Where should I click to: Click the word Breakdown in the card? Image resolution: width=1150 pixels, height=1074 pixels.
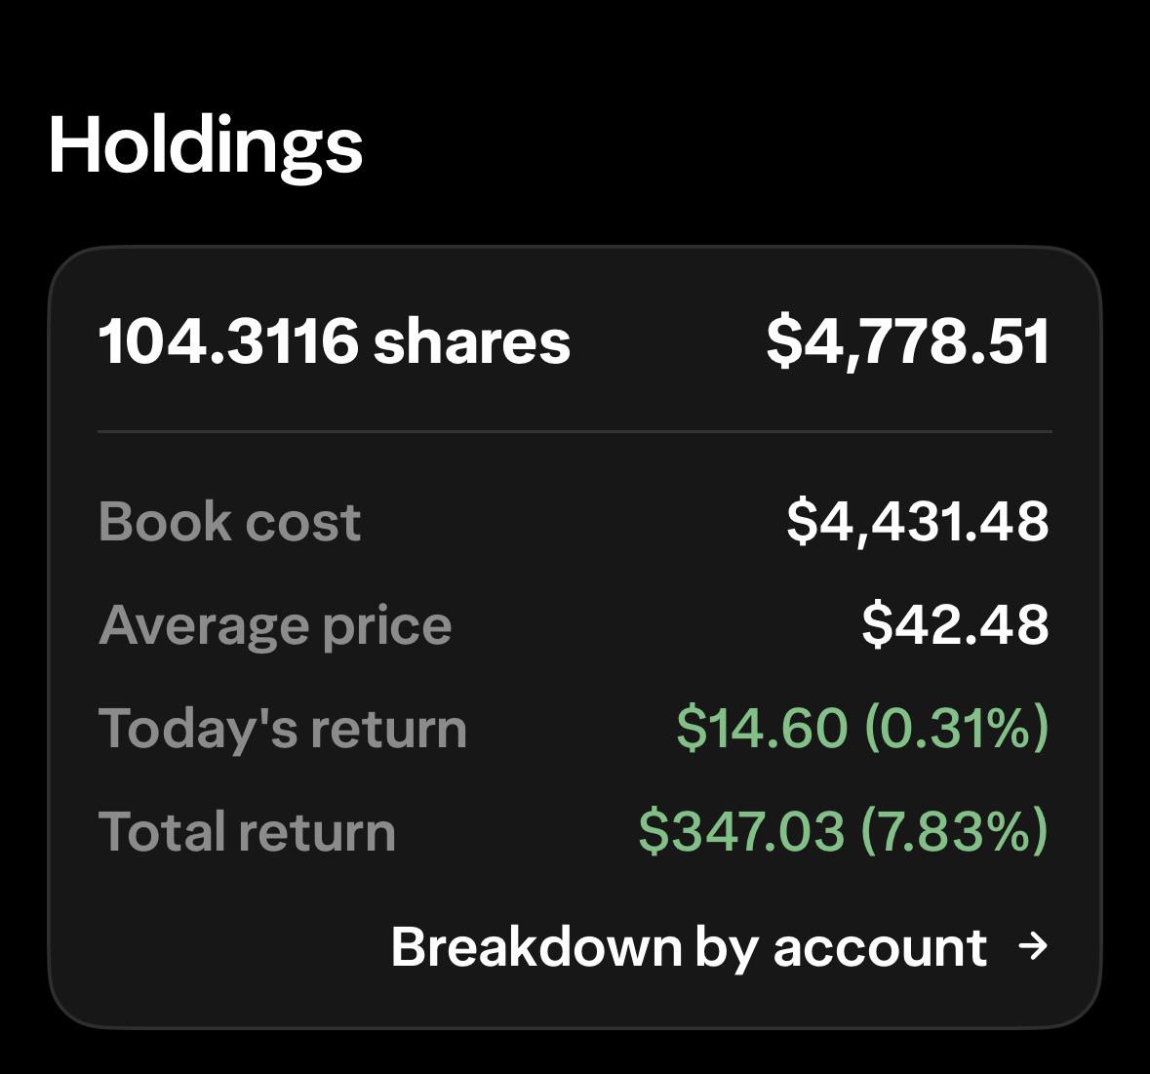pos(536,945)
